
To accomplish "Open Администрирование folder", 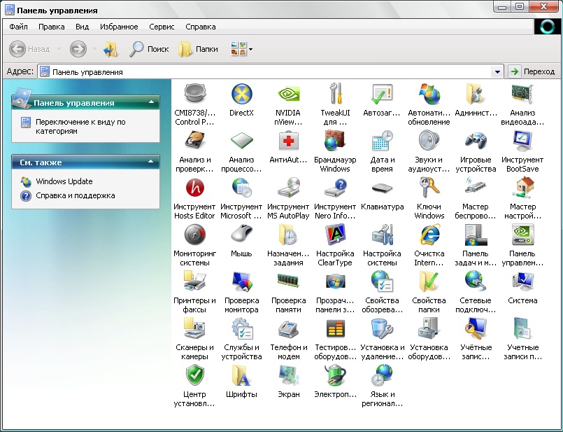I will click(476, 100).
